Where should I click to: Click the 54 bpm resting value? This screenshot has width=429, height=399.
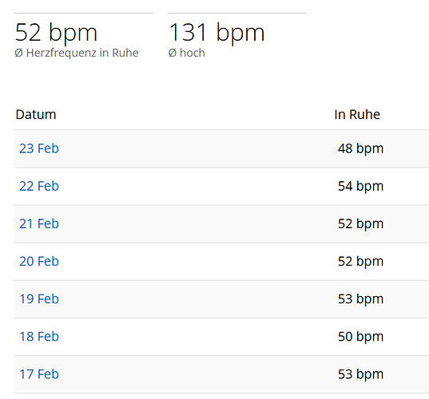tap(360, 187)
